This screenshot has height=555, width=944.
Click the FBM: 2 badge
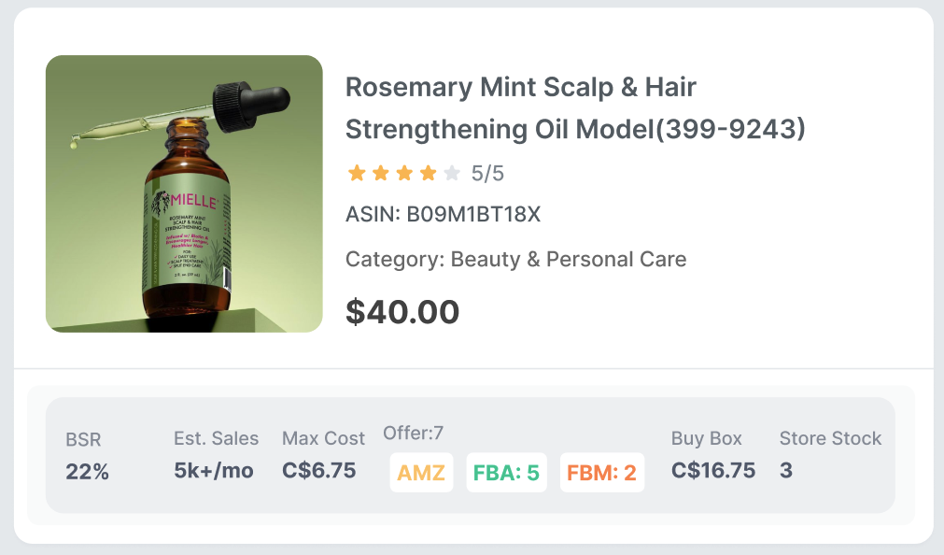click(602, 473)
